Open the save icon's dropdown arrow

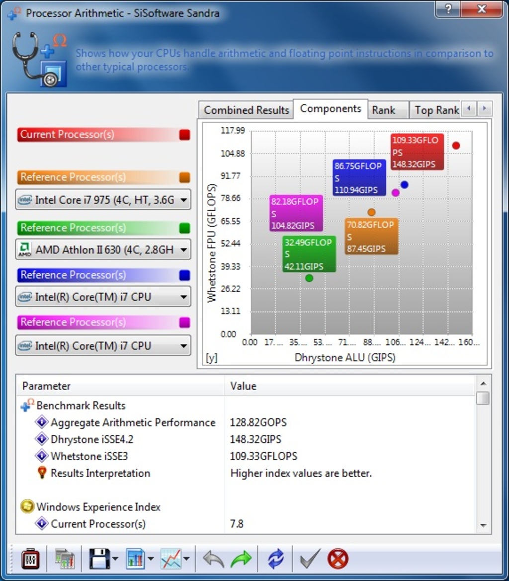(x=115, y=559)
